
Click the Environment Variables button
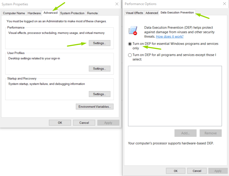[94, 107]
